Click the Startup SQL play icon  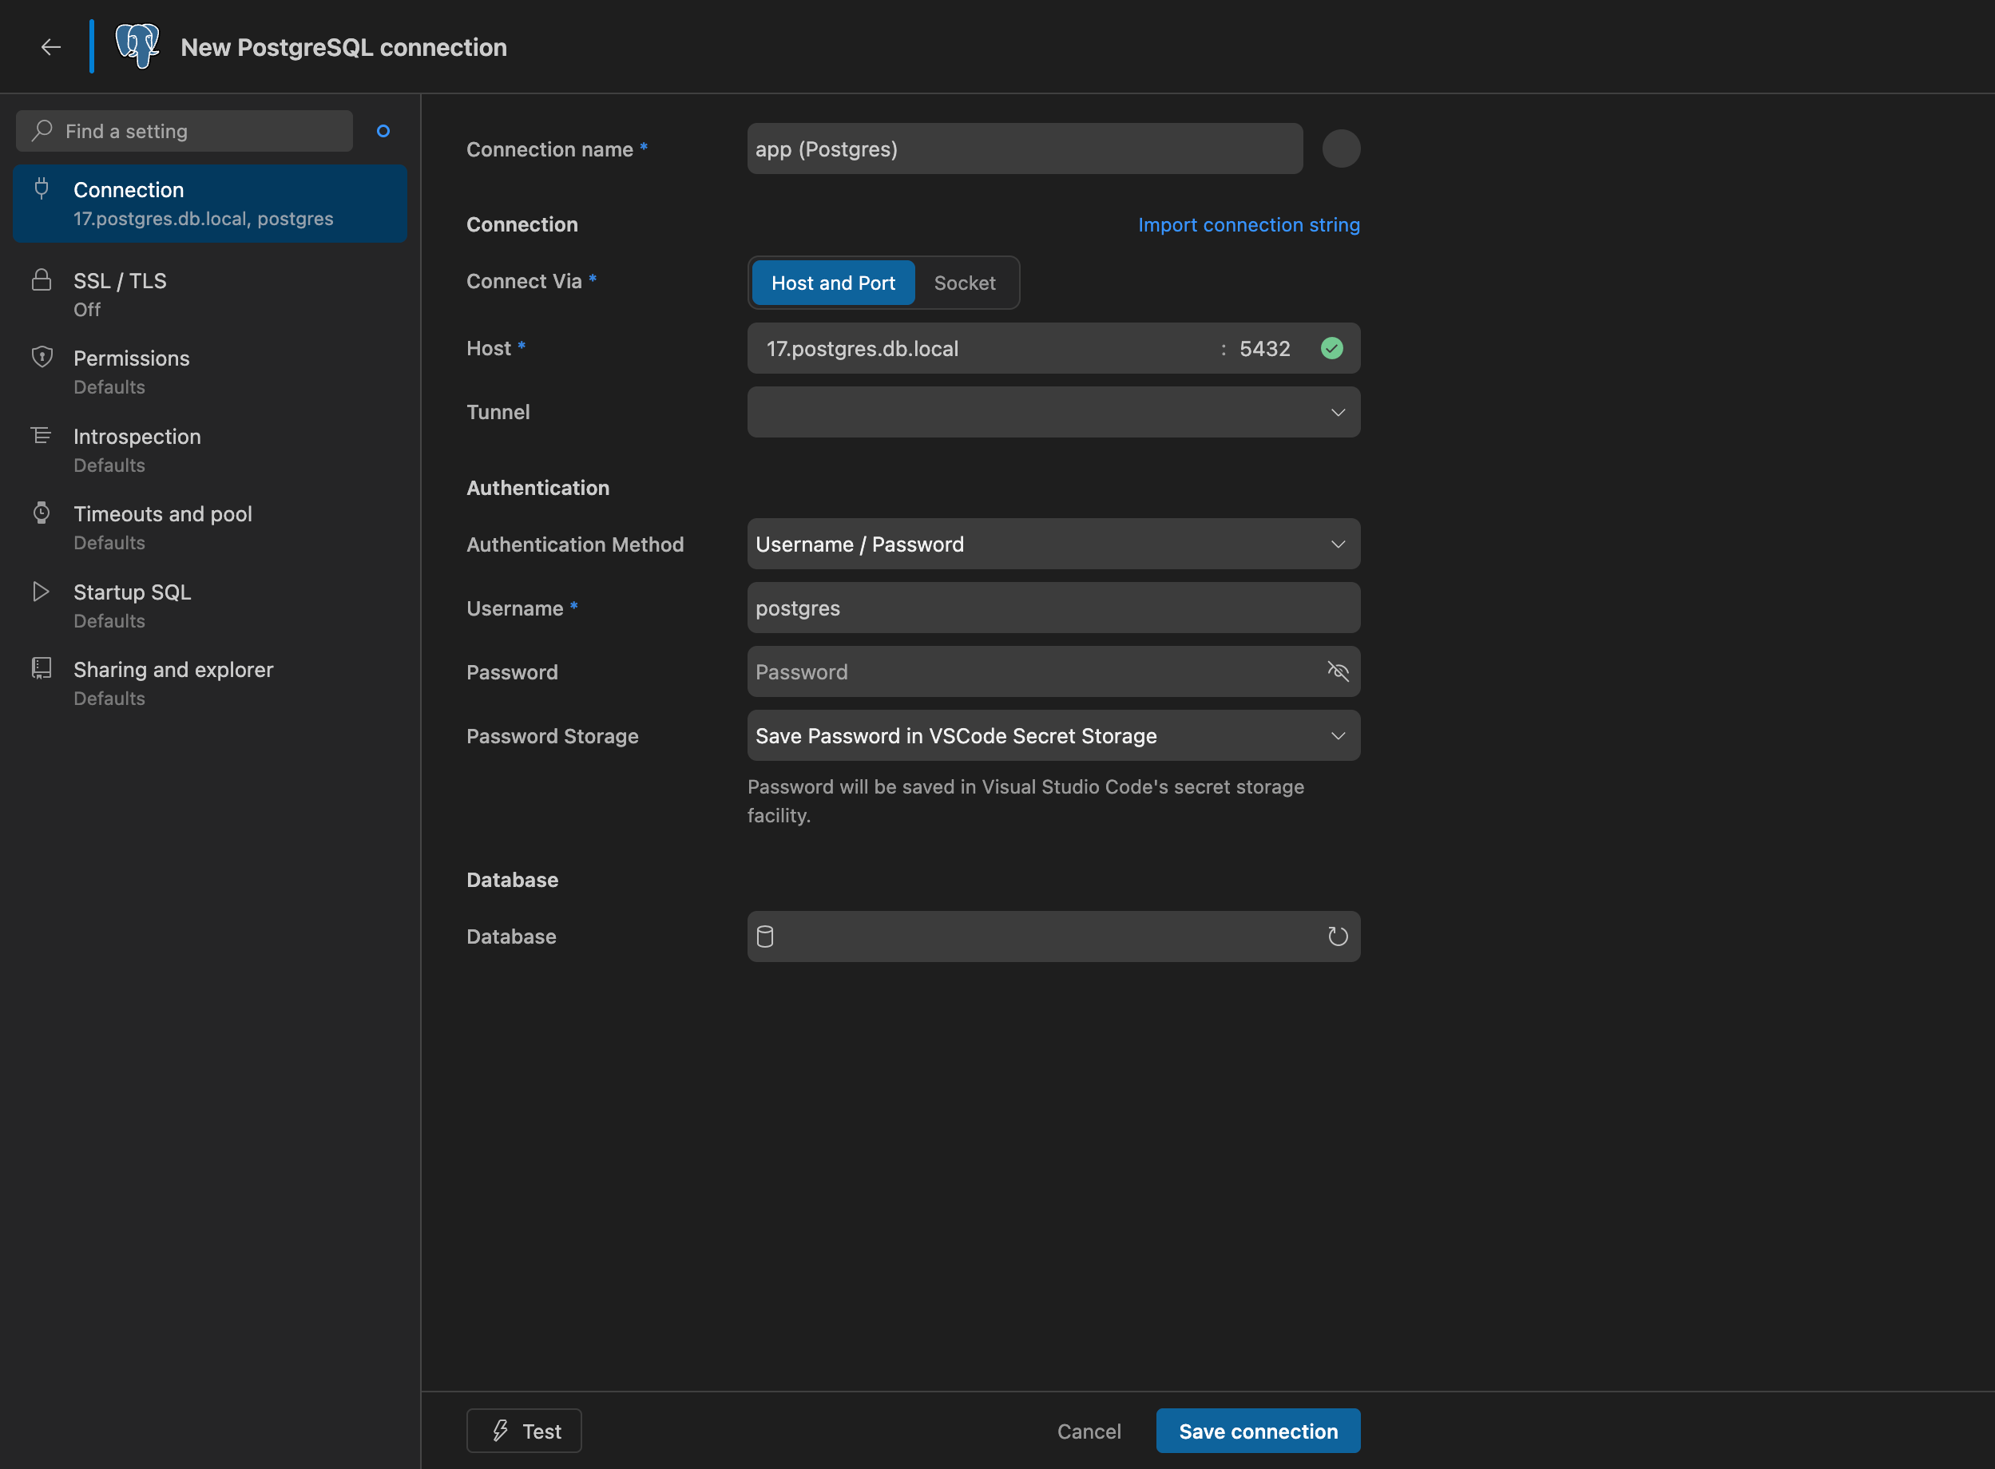pos(41,592)
